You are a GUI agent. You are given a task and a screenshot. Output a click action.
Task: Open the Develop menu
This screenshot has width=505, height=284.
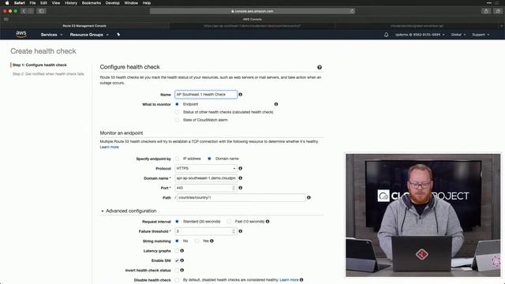(x=112, y=3)
